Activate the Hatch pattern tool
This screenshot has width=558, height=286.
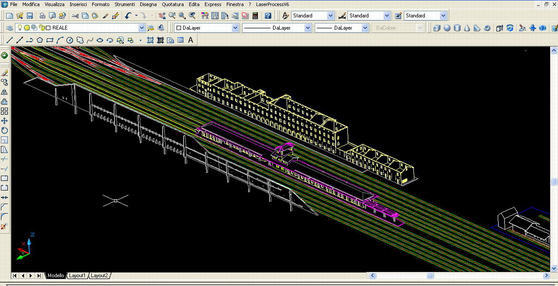(x=150, y=40)
